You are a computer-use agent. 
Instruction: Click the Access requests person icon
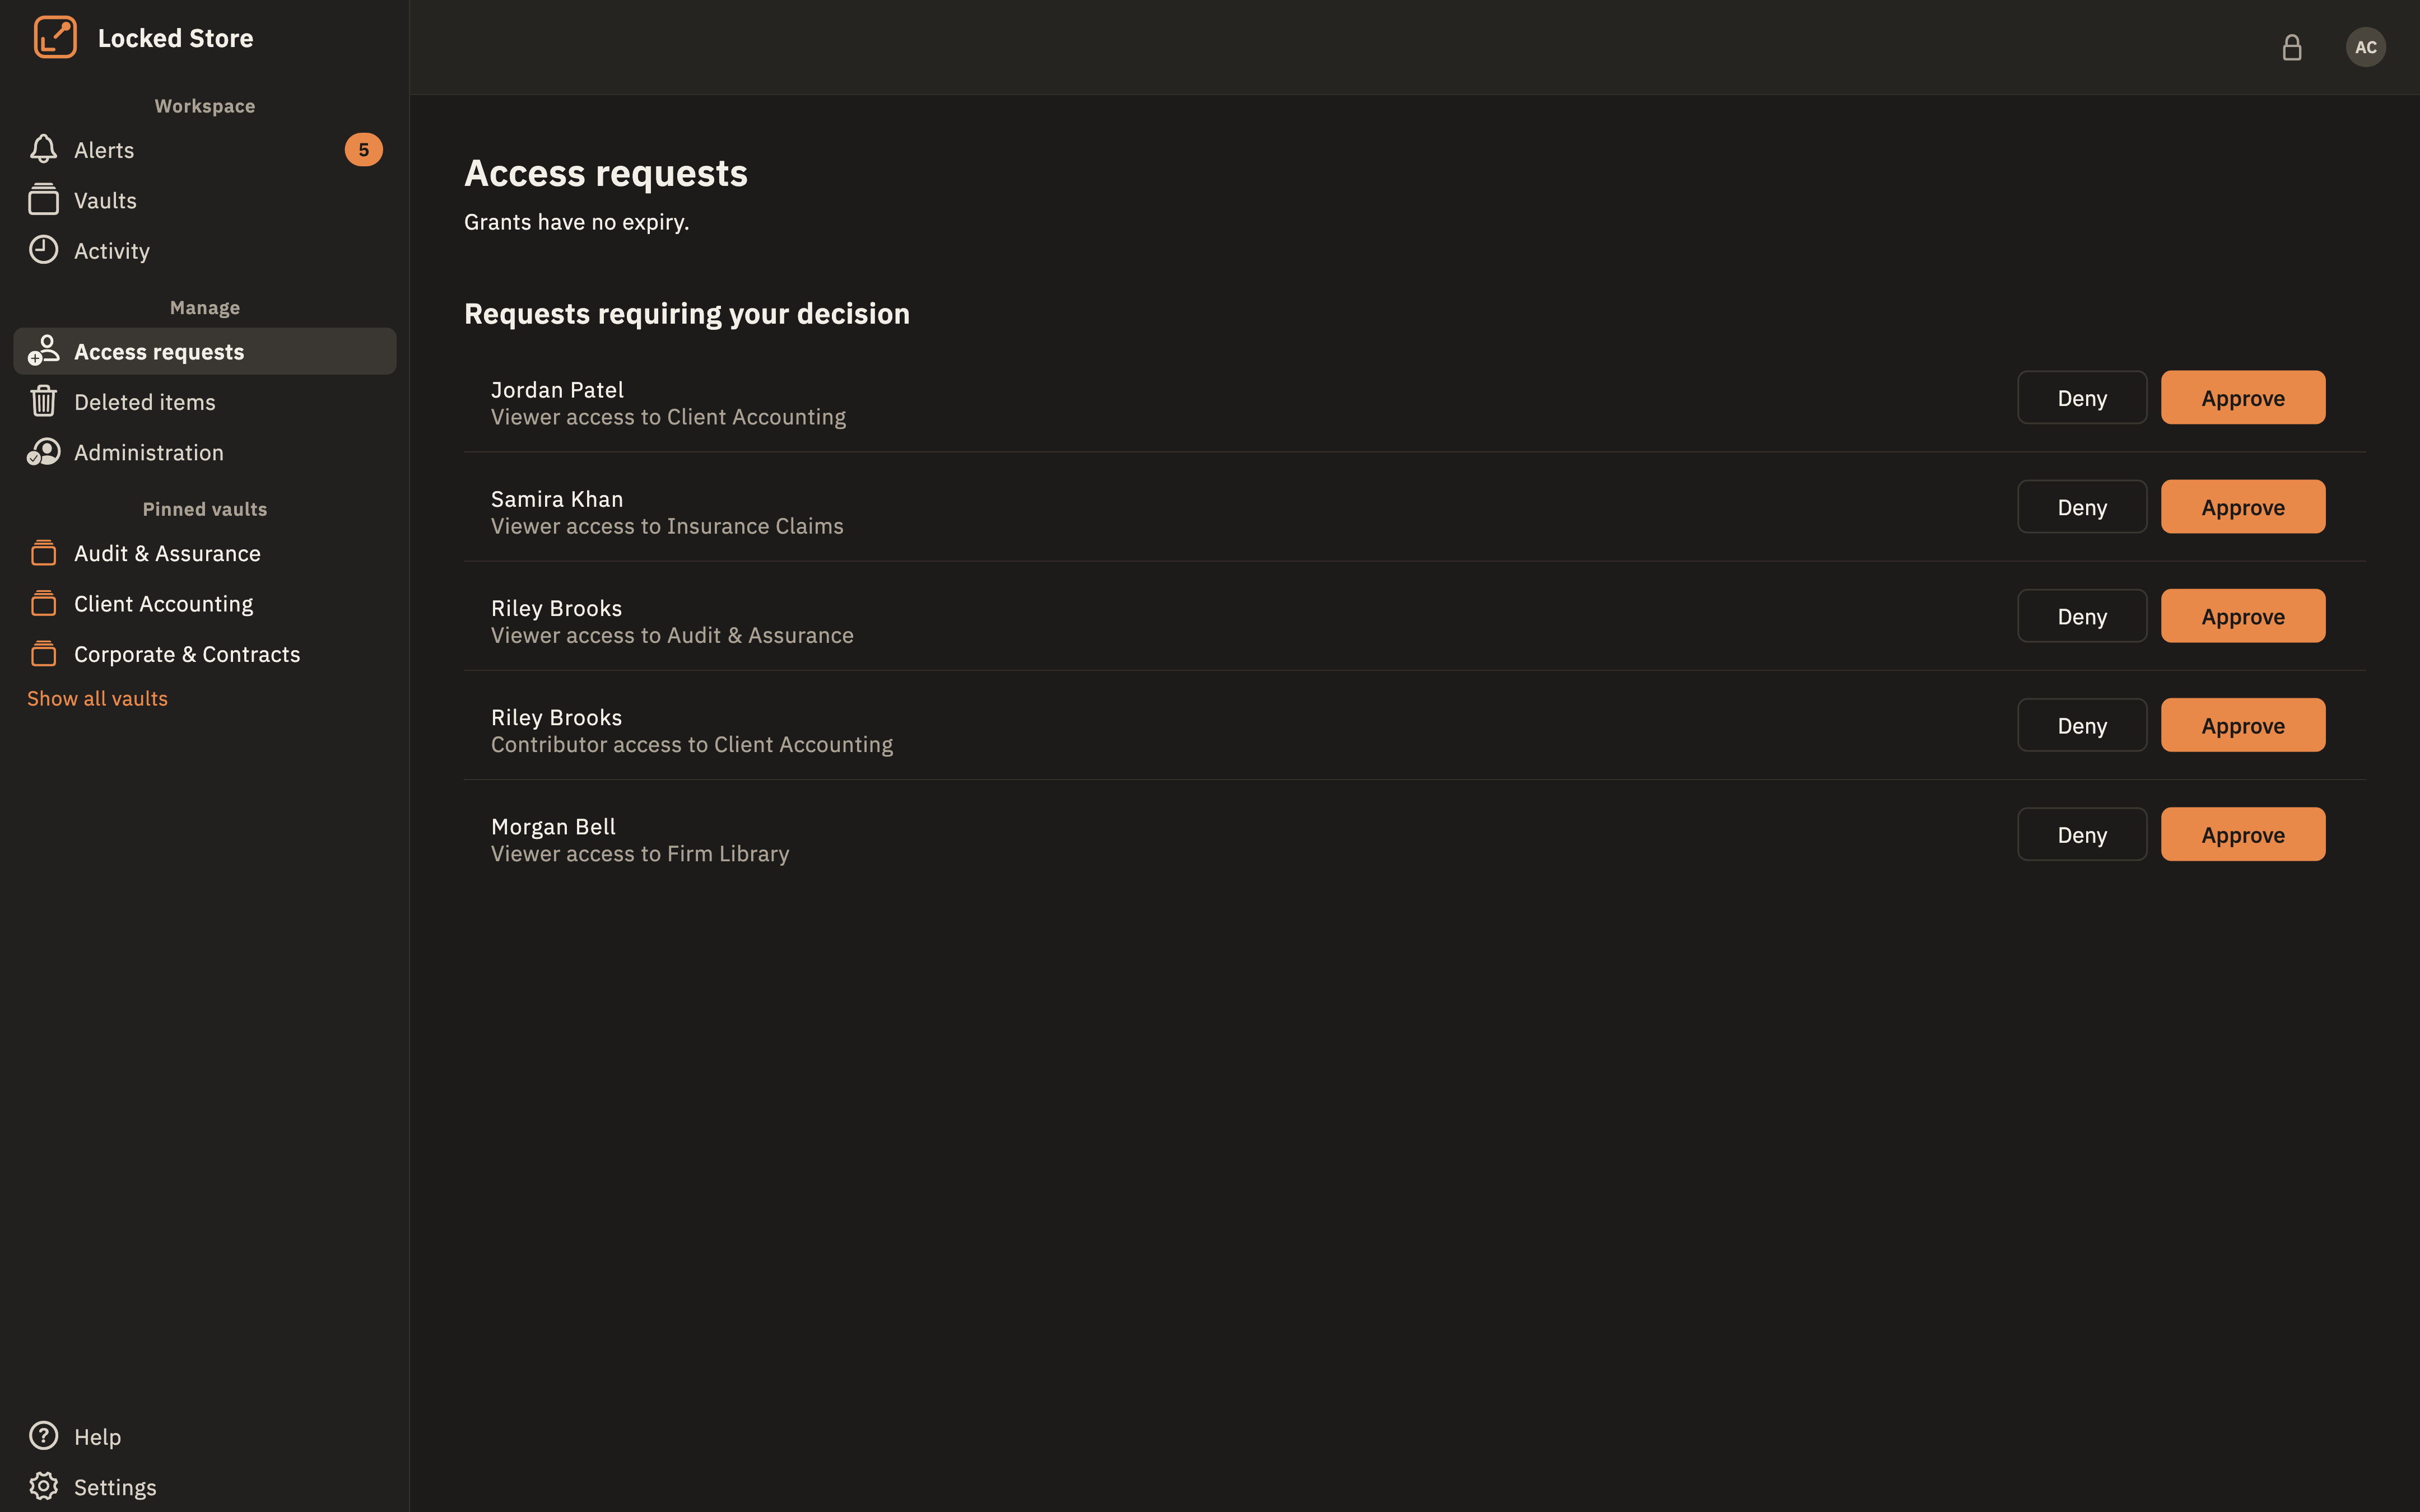point(43,351)
